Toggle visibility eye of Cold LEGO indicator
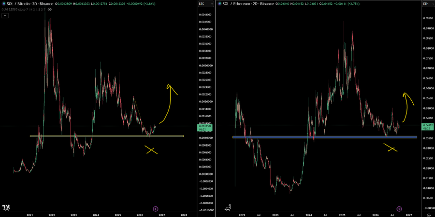This screenshot has height=217, width=435. coord(50,10)
